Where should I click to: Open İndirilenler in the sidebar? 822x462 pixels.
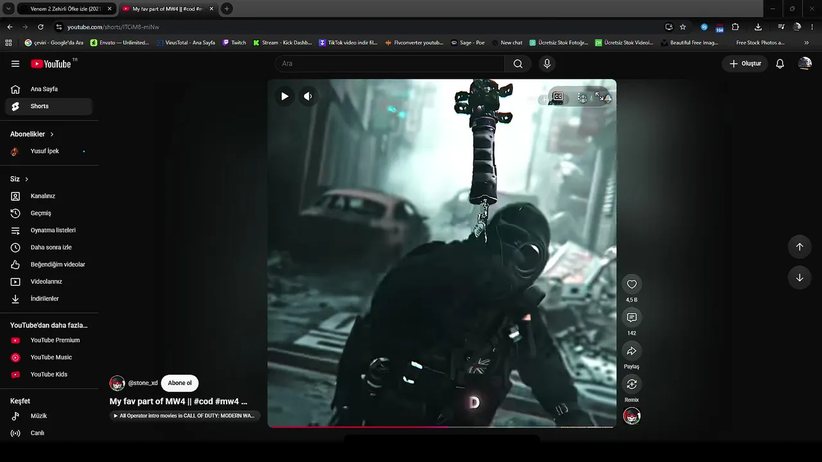(x=49, y=299)
